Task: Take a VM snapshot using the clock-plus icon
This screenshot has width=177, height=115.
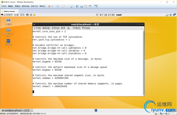Action: [64, 6]
